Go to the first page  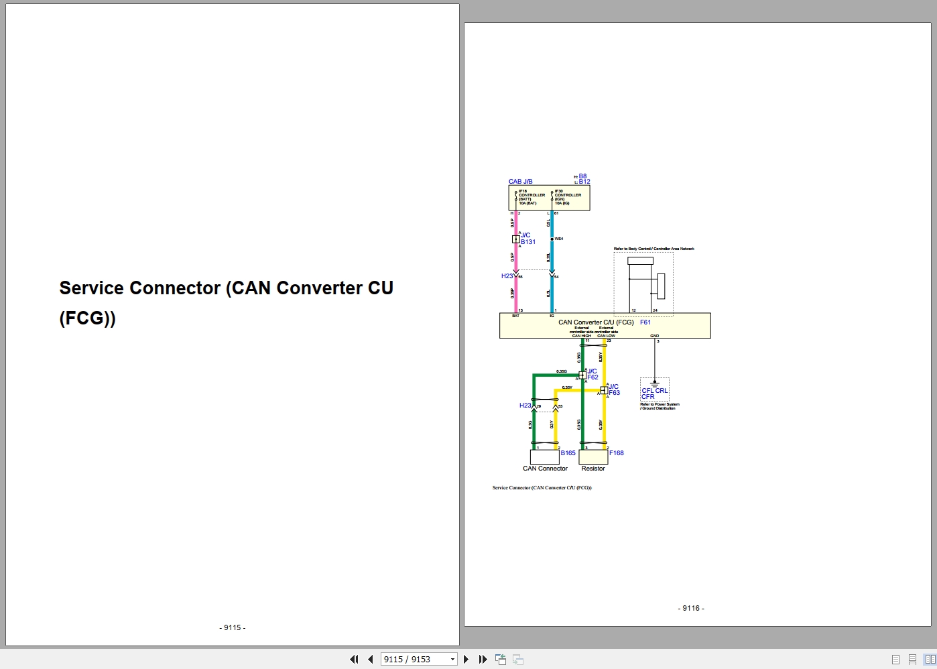pos(354,660)
